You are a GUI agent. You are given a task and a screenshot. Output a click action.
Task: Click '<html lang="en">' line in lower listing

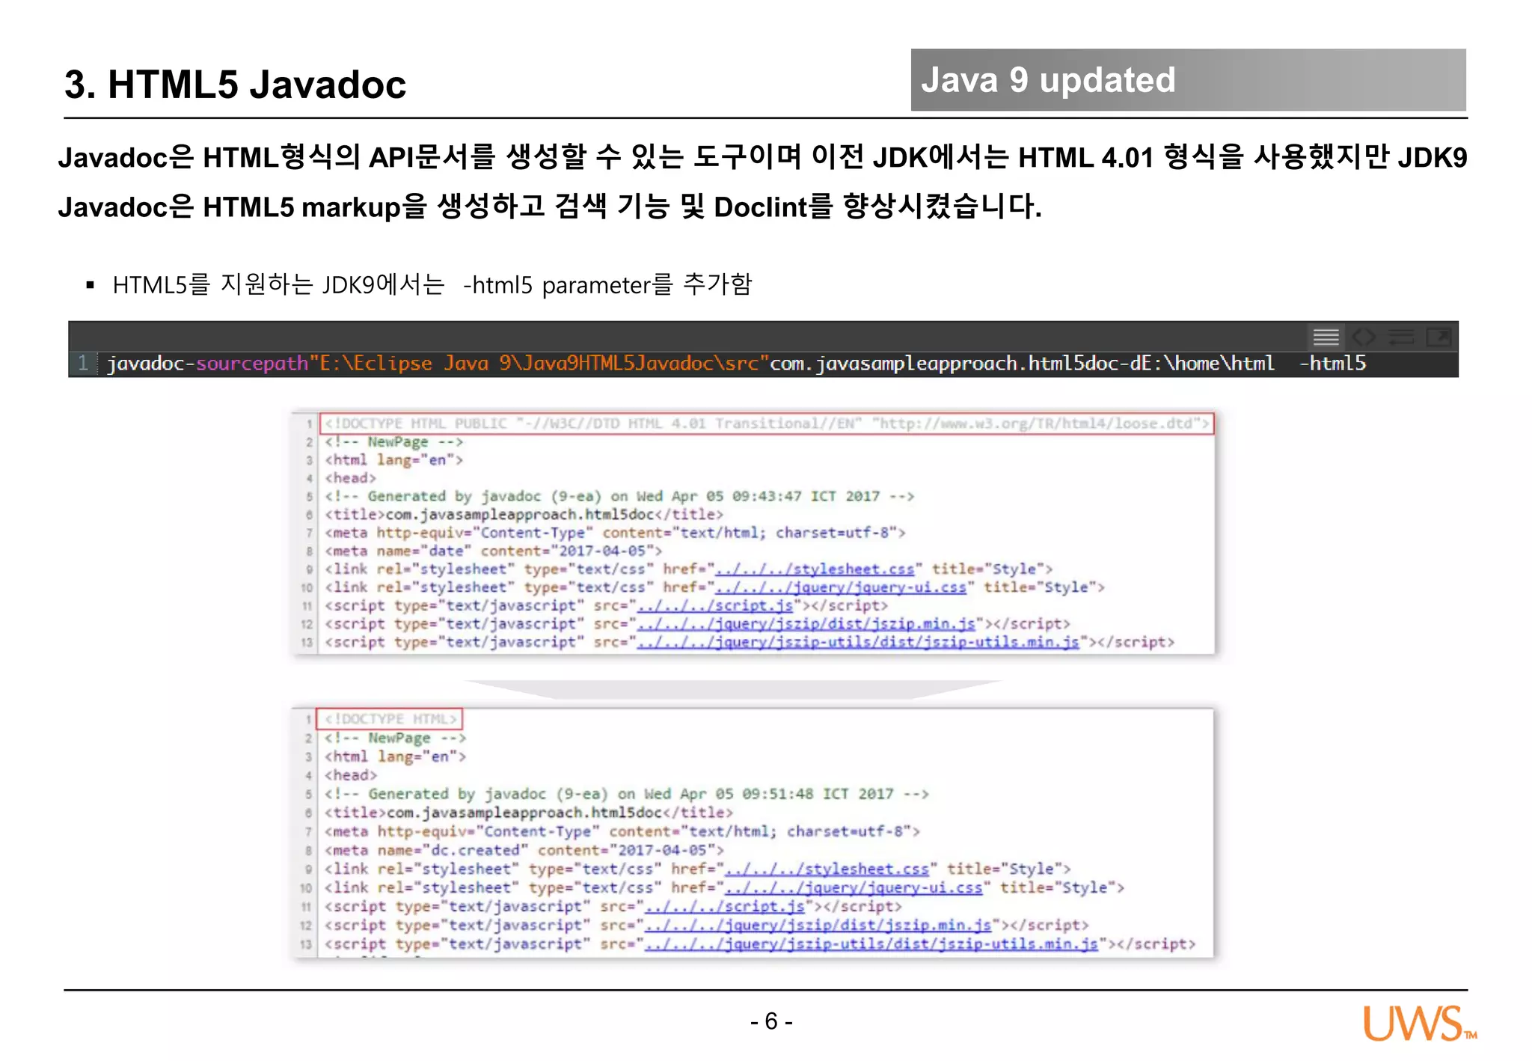pos(395,757)
